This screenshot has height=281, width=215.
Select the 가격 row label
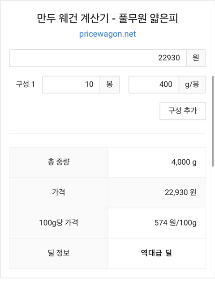coord(59,192)
